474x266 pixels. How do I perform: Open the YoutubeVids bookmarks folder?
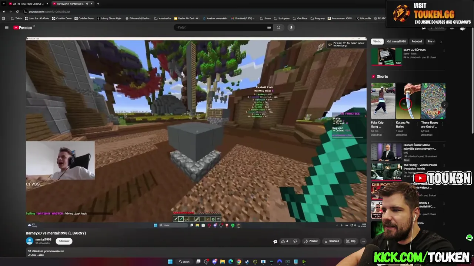click(x=163, y=18)
